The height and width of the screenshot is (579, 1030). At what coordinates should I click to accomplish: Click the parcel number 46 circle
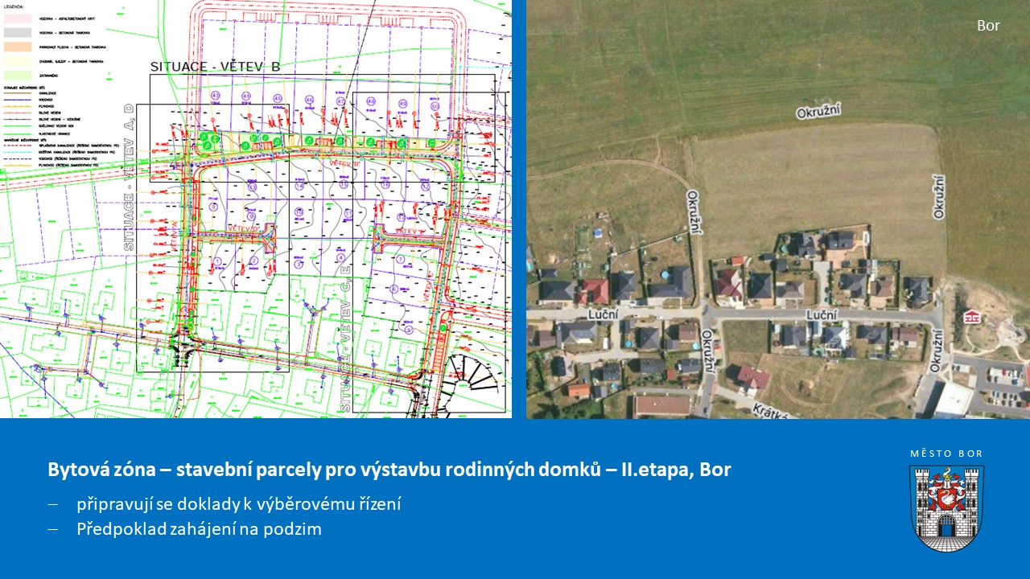pyautogui.click(x=310, y=100)
